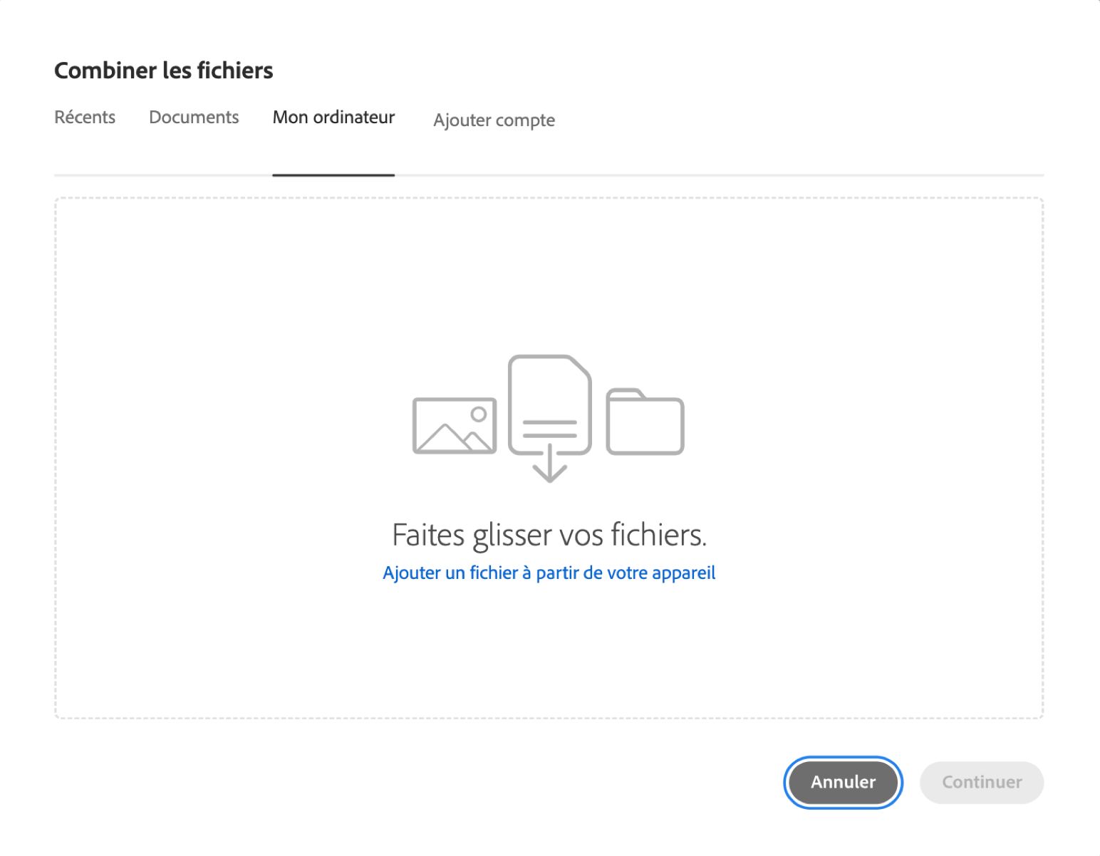Select the Mon ordinateur tab
The height and width of the screenshot is (856, 1100).
[333, 118]
